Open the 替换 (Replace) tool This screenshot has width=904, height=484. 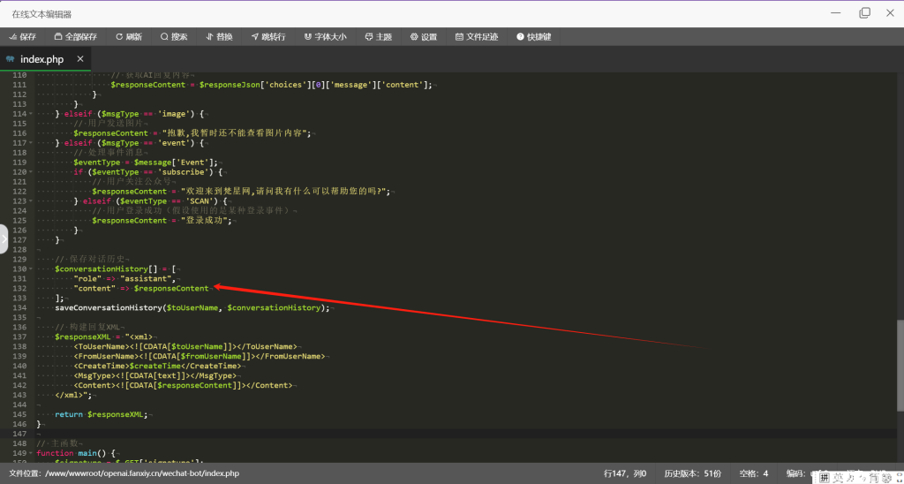coord(219,37)
